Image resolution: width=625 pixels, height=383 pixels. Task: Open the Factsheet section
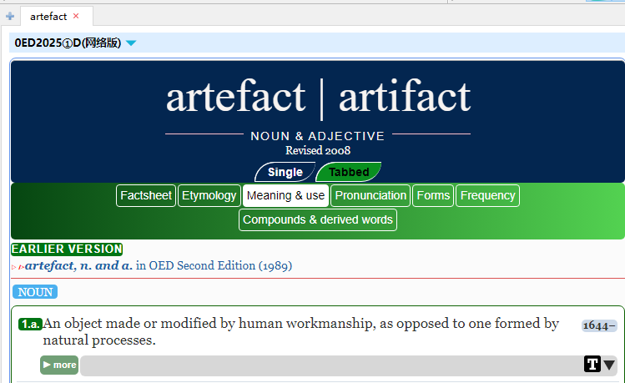point(145,196)
